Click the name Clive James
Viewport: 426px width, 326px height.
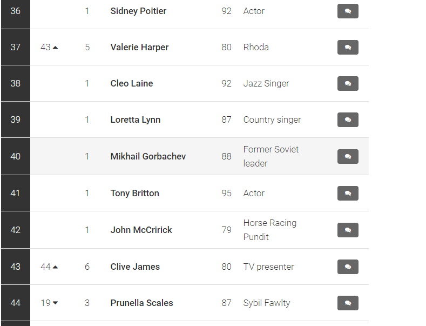(x=135, y=267)
